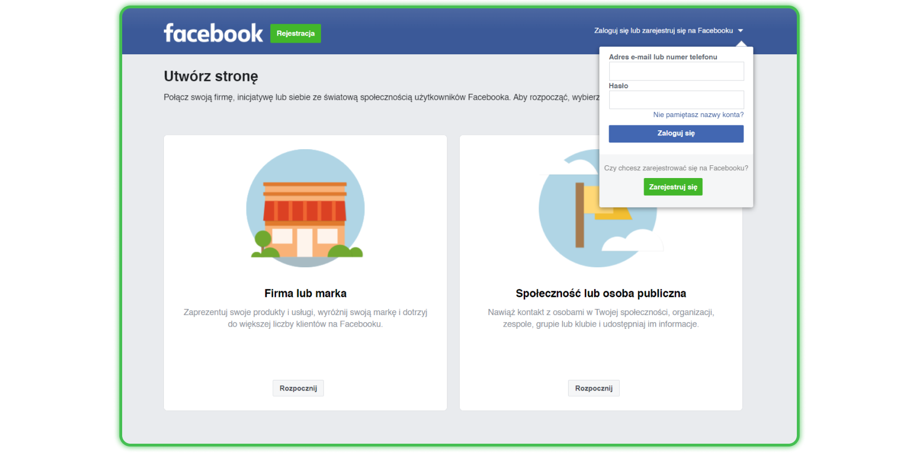Viewport: 919px width, 462px height.
Task: Click the 'Adres e-mail lub numer telefonu' label
Action: click(x=663, y=57)
